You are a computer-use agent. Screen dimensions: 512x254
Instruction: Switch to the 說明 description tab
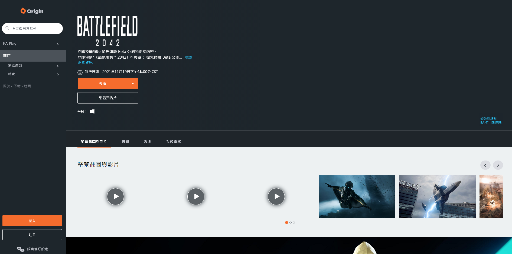(x=148, y=142)
